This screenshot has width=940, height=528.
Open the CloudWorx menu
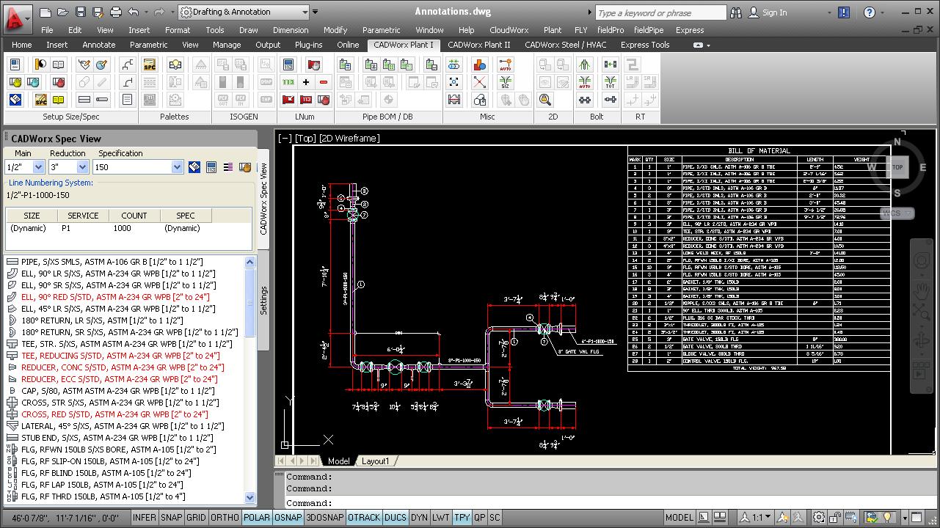(x=509, y=30)
